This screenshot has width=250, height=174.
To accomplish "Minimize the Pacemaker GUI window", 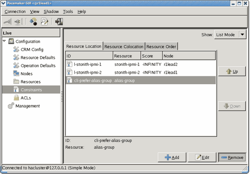I will tap(233, 3).
